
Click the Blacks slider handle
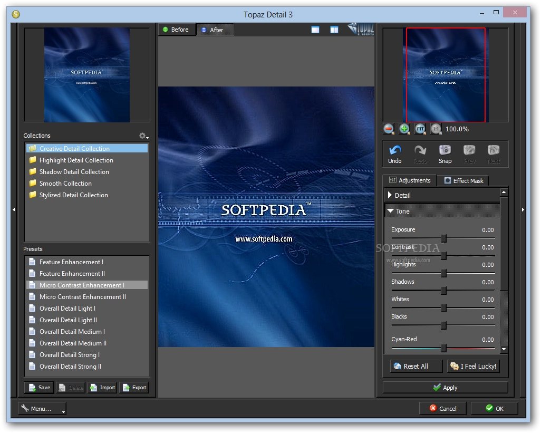[x=444, y=325]
